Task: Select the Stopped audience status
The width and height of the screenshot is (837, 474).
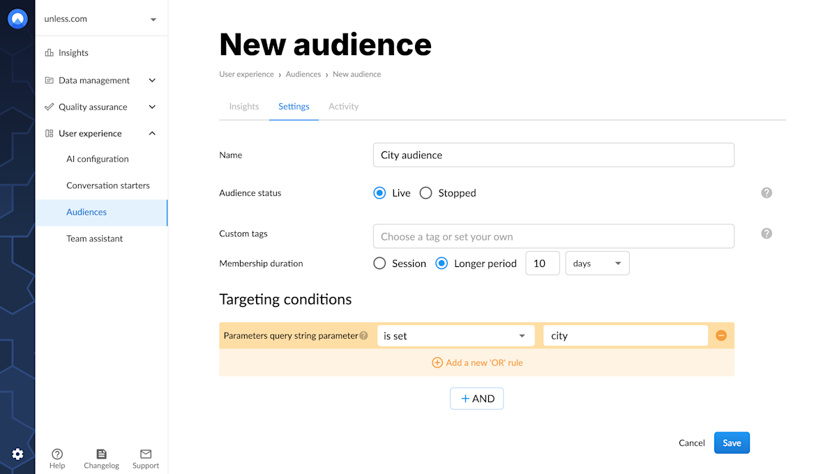Action: [426, 193]
